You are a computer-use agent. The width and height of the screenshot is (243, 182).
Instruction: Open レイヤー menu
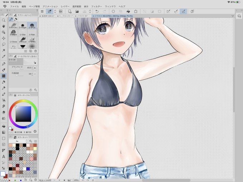coord(65,6)
